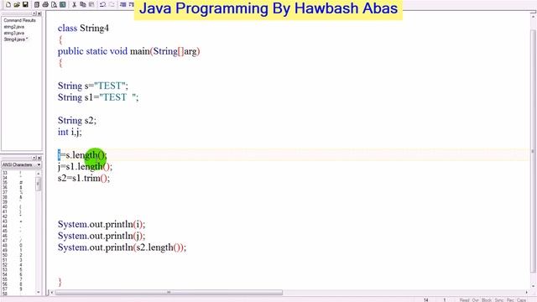Click the Sync status bar indicator
Screen dimensions: 537x302
coord(499,300)
